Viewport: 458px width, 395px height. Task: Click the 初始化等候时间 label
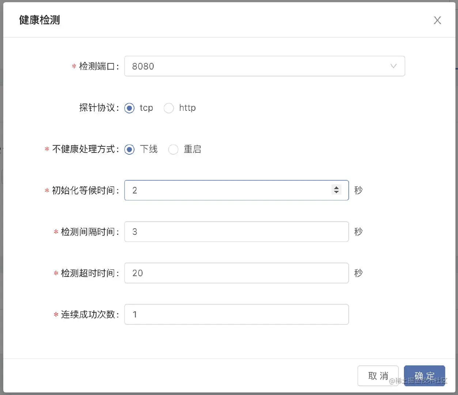tap(86, 190)
